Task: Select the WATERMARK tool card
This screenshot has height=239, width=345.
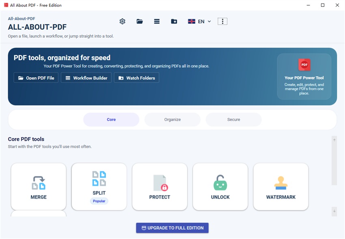Action: coord(281,187)
